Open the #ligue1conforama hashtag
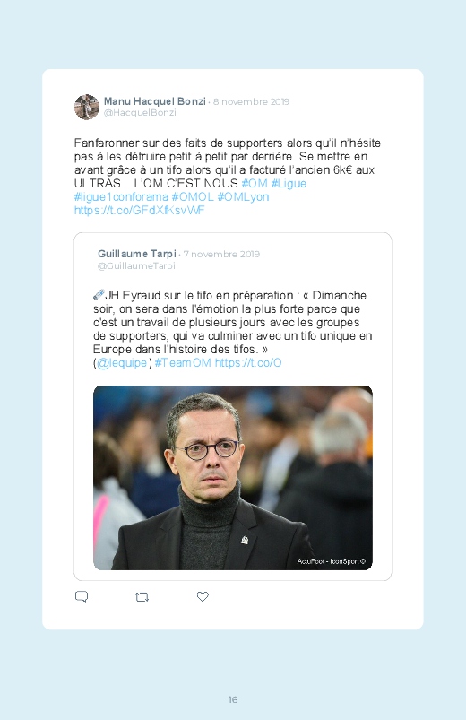This screenshot has height=720, width=466. (121, 197)
